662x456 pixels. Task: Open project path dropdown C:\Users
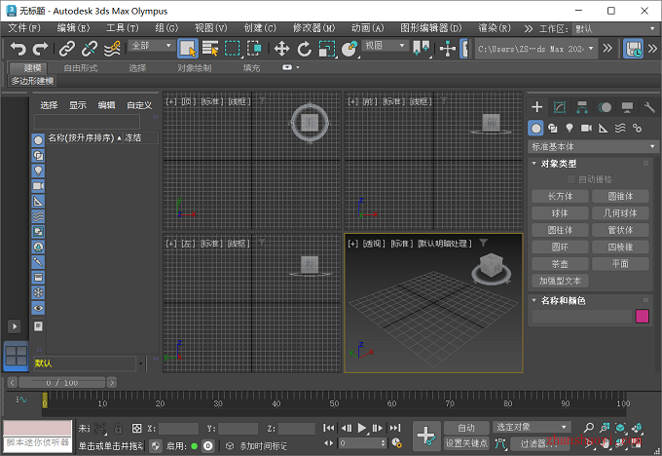(x=535, y=49)
